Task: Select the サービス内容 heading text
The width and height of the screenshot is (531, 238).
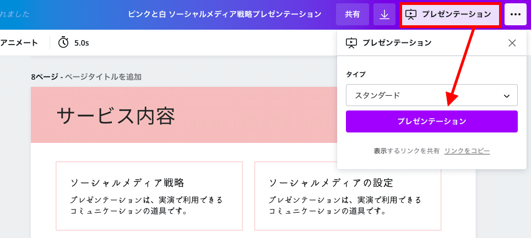Action: pyautogui.click(x=116, y=115)
